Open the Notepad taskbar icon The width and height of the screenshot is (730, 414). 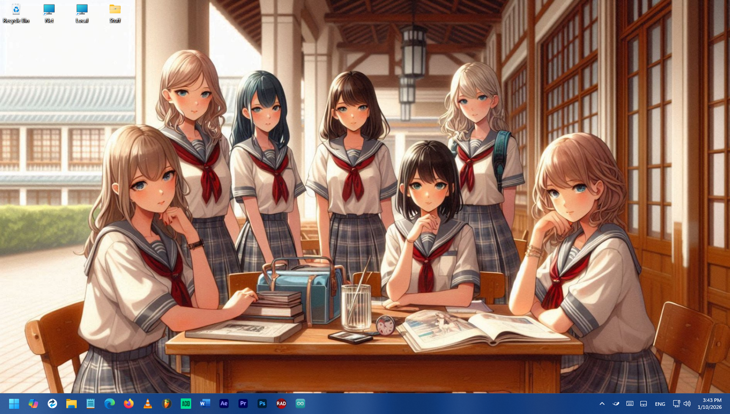[x=91, y=404]
